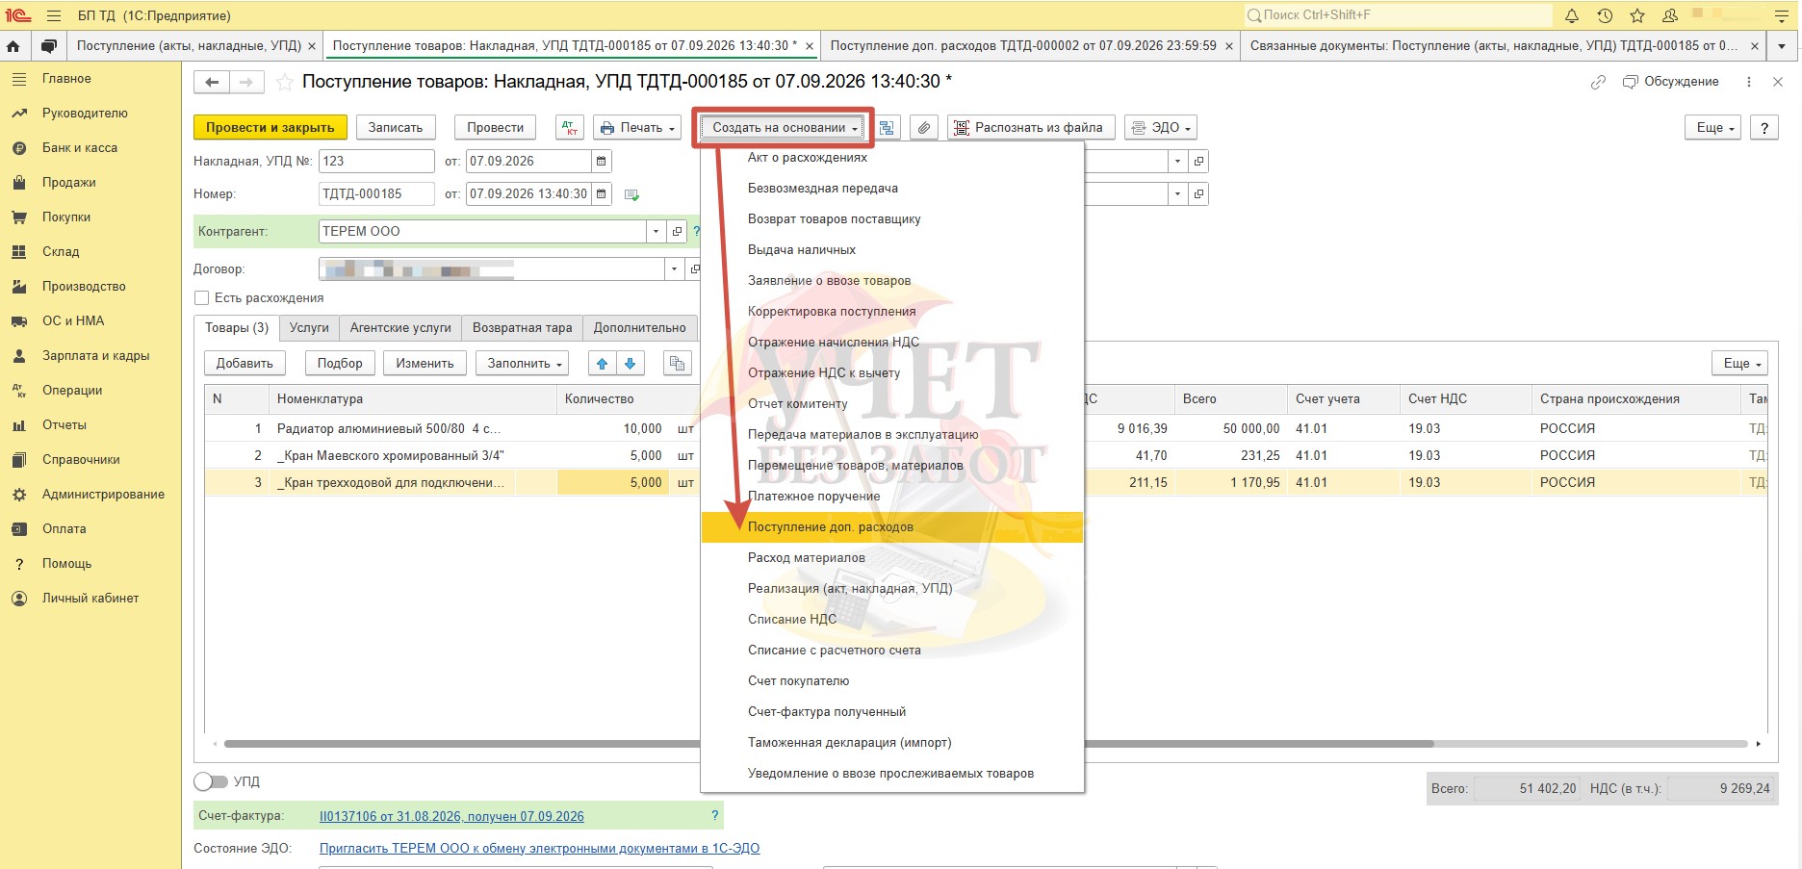
Task: Open document structure icon next to Создать на основании
Action: (888, 127)
